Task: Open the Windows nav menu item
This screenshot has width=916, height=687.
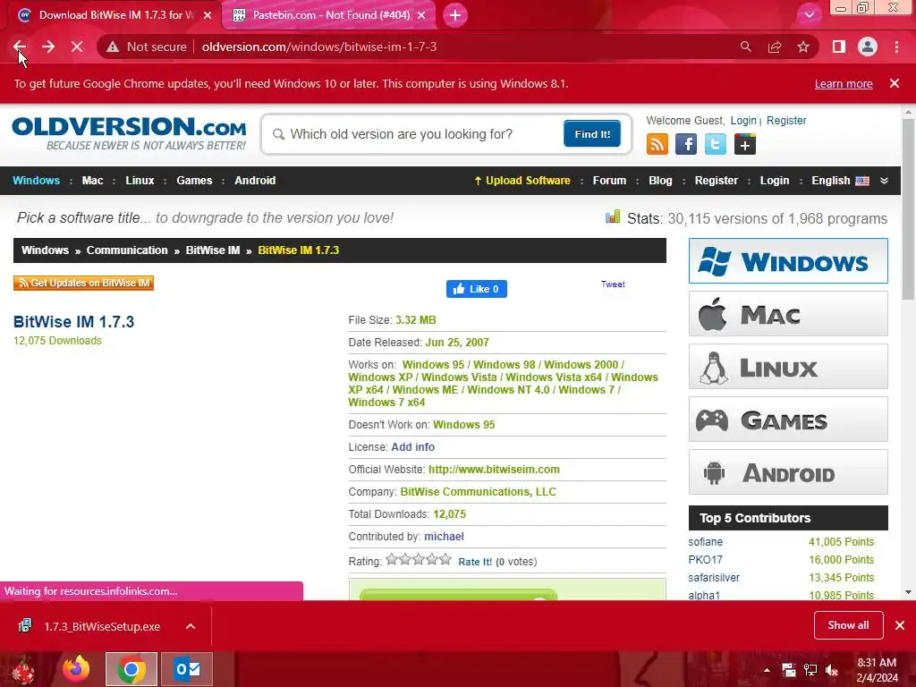Action: tap(36, 181)
